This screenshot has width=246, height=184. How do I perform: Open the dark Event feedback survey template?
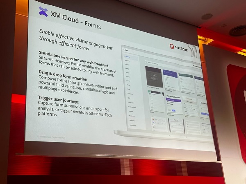pyautogui.click(x=154, y=77)
